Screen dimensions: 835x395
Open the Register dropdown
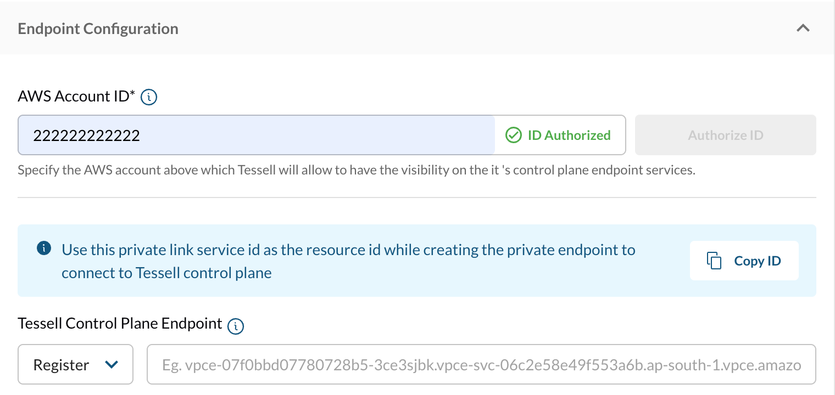(75, 364)
